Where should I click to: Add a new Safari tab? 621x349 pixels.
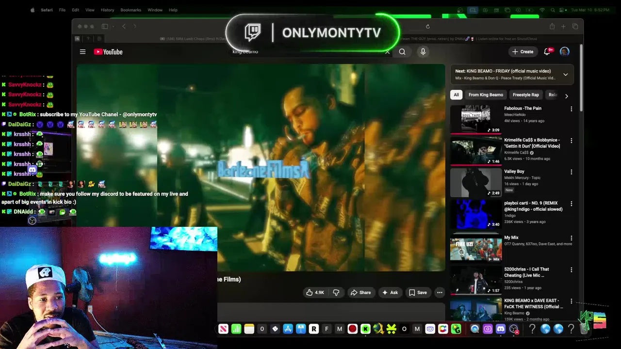point(563,27)
